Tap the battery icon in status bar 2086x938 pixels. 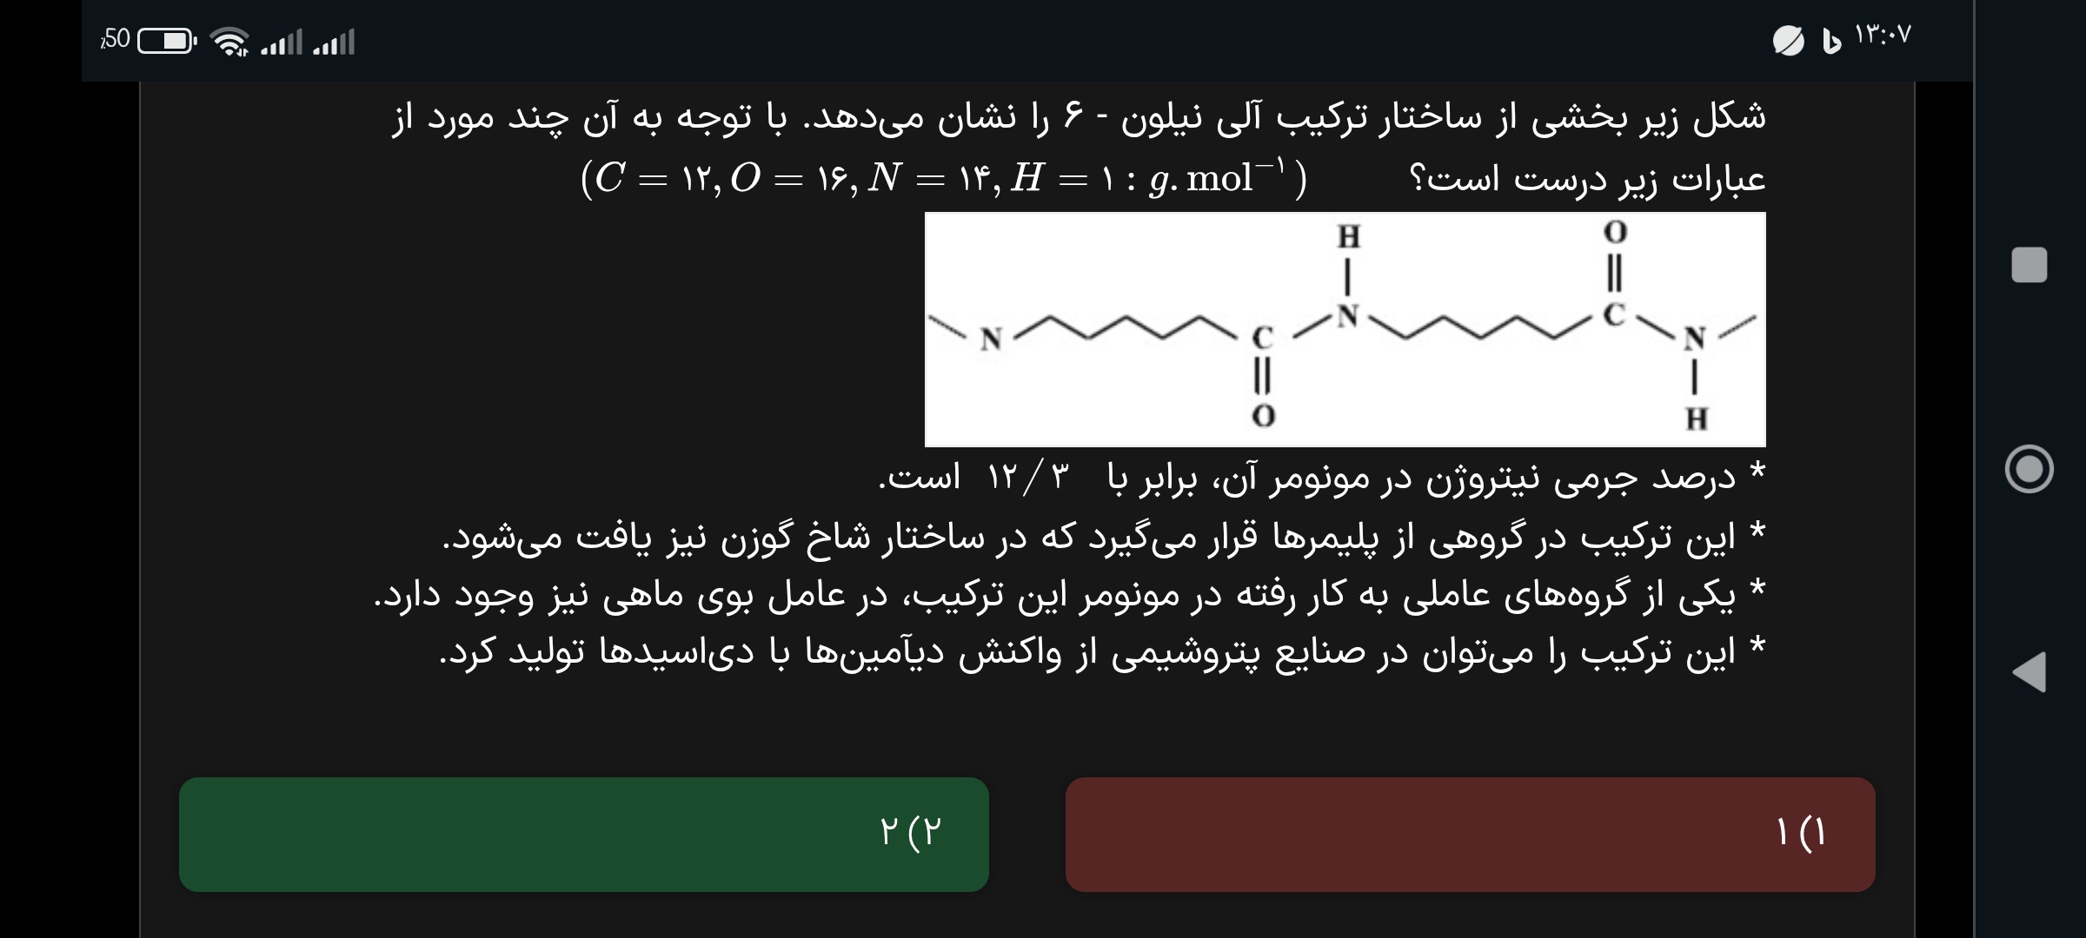pos(167,41)
